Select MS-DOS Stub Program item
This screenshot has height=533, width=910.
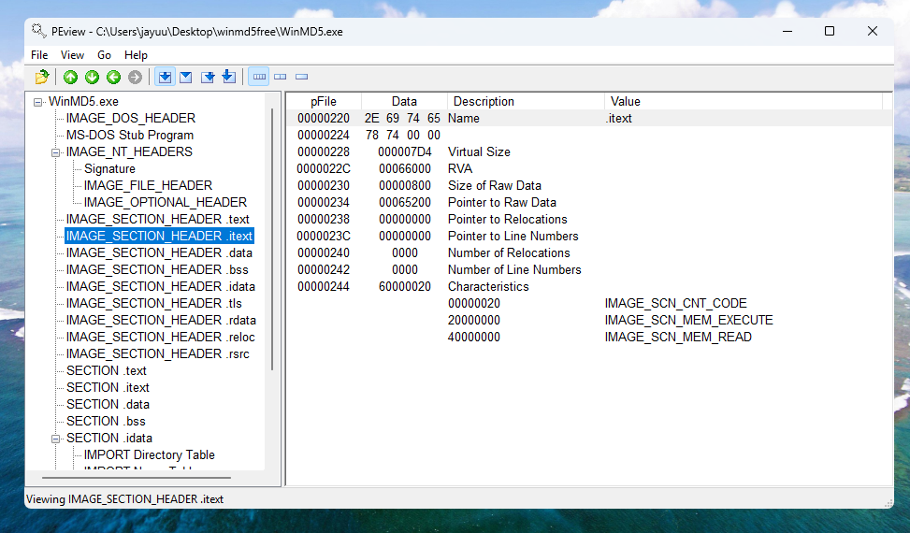point(130,136)
